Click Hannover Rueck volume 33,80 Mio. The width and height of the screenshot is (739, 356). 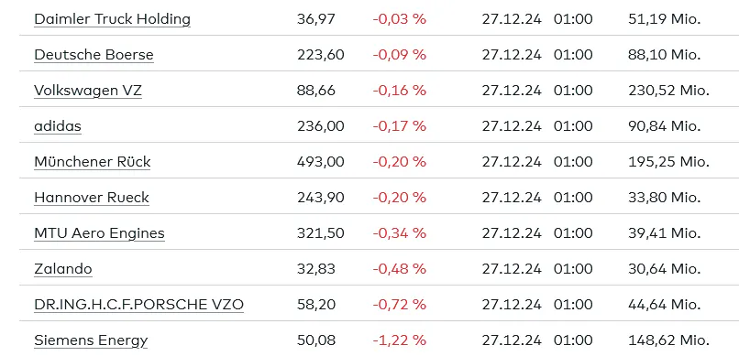(665, 198)
